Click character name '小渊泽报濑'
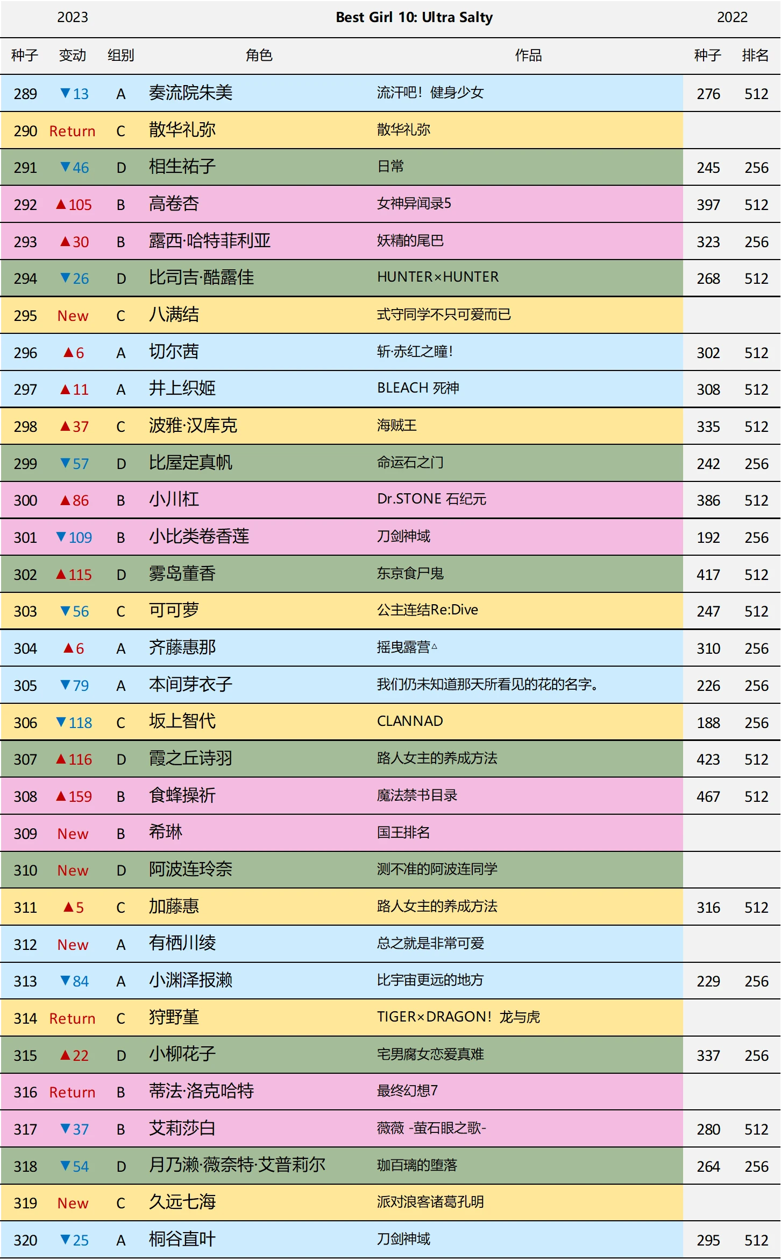This screenshot has width=781, height=1259. (x=190, y=980)
